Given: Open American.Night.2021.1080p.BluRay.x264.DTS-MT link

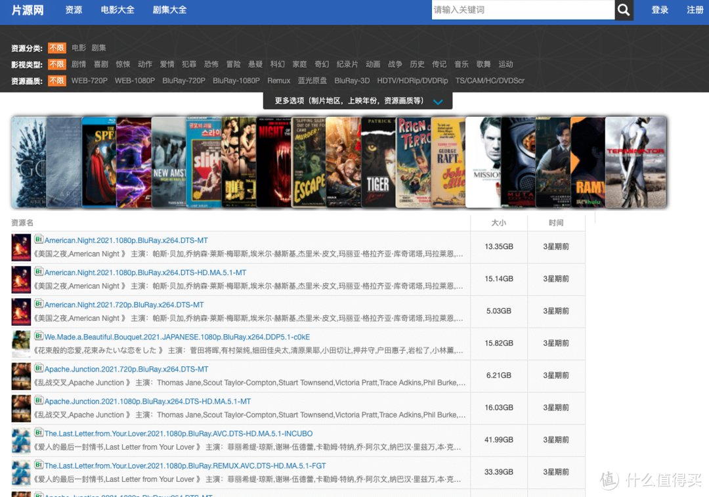Looking at the screenshot, I should click(126, 240).
